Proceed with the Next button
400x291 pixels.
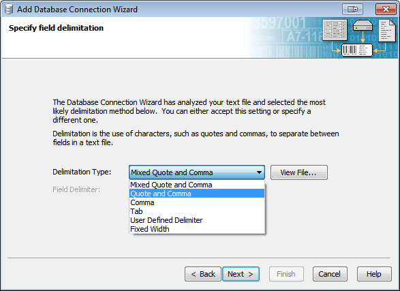pyautogui.click(x=241, y=274)
